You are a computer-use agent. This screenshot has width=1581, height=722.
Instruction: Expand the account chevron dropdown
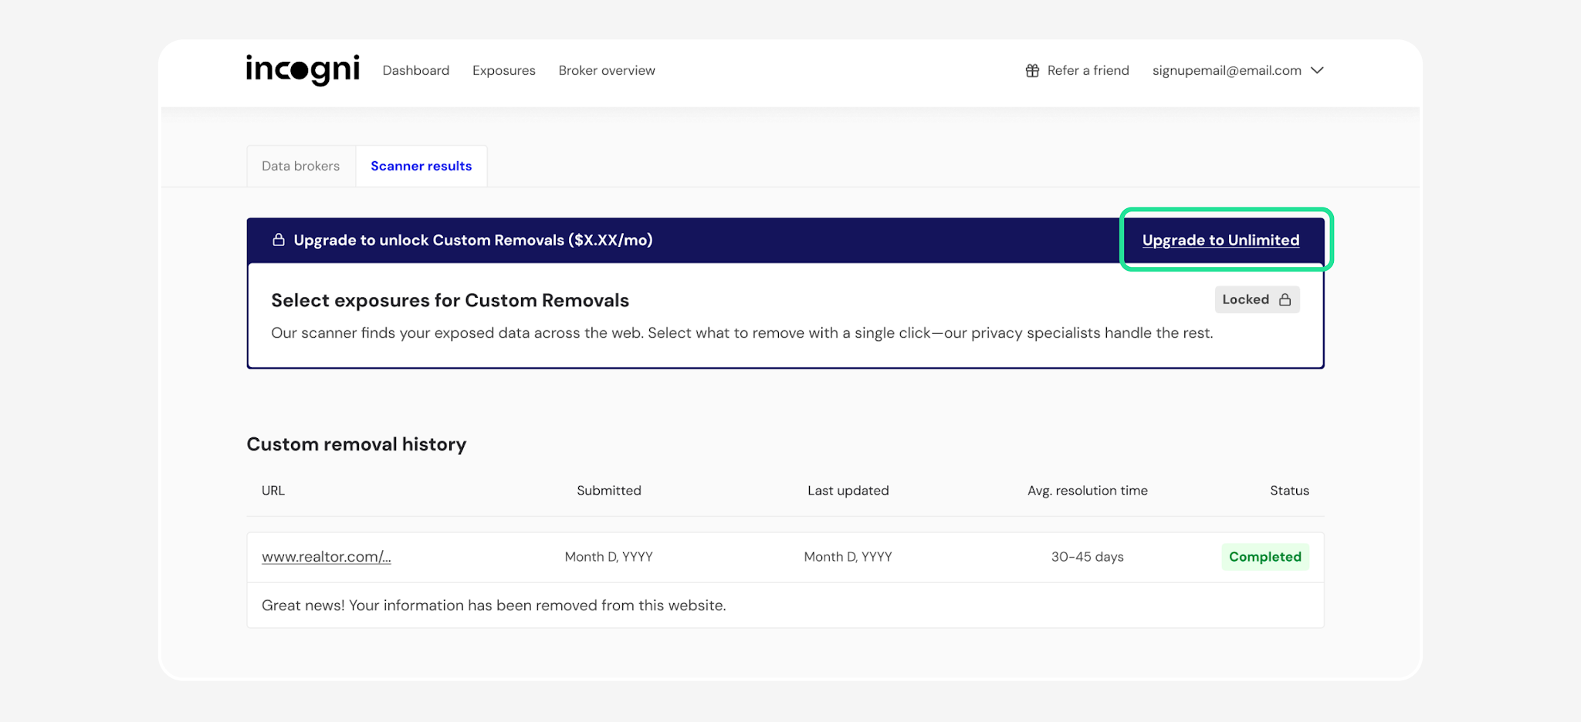[x=1317, y=70]
